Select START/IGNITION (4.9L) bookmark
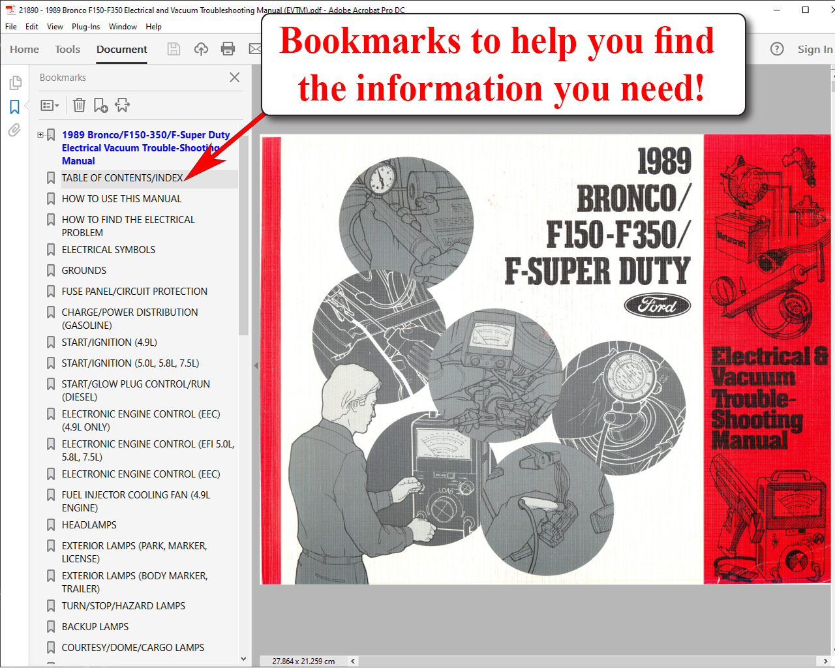This screenshot has width=835, height=668. [109, 342]
